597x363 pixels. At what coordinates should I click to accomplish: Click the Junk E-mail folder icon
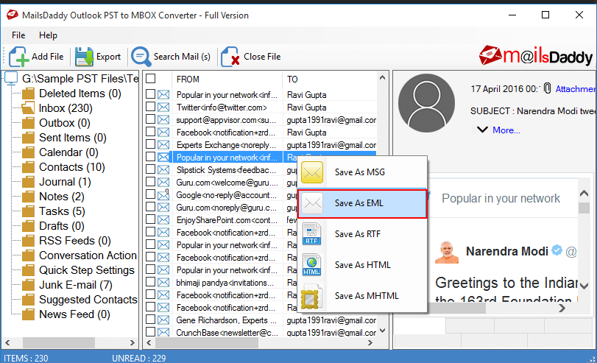click(28, 285)
